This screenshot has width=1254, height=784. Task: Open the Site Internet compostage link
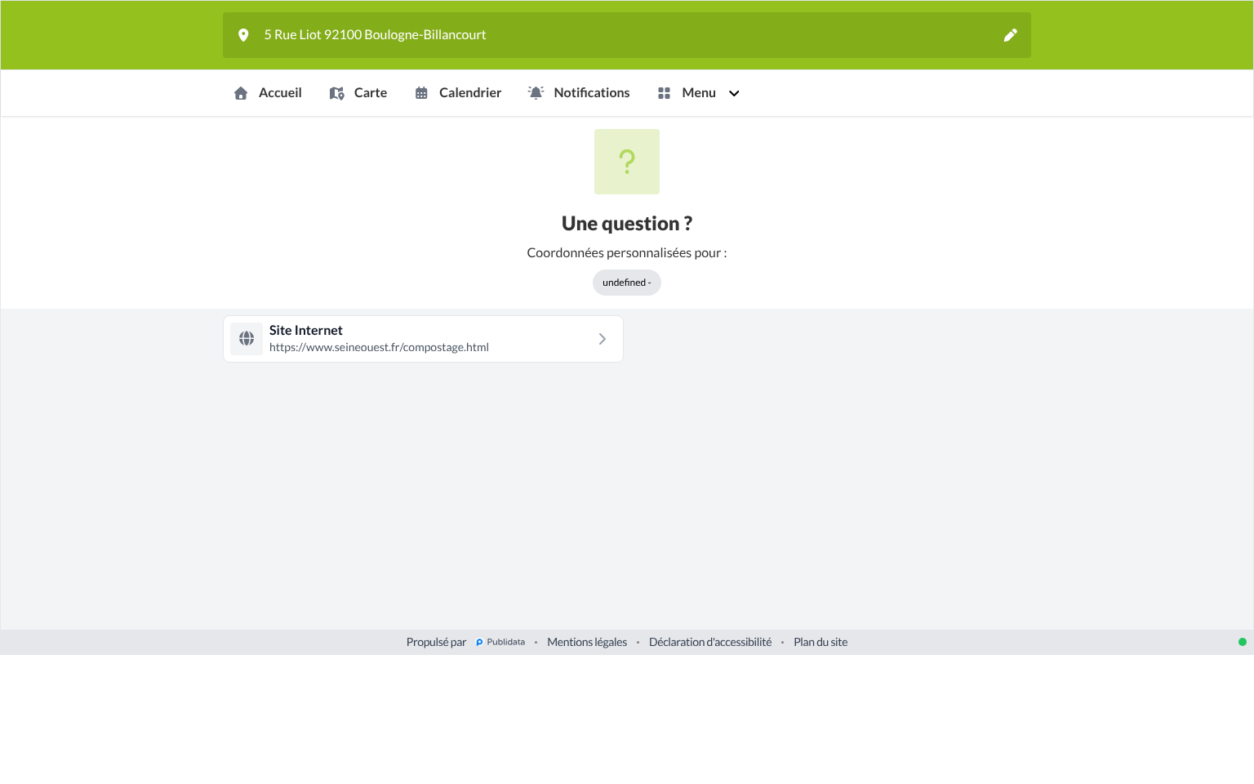(x=423, y=339)
